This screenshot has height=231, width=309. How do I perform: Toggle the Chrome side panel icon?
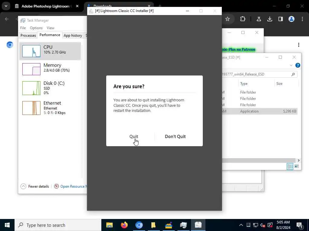pyautogui.click(x=280, y=19)
